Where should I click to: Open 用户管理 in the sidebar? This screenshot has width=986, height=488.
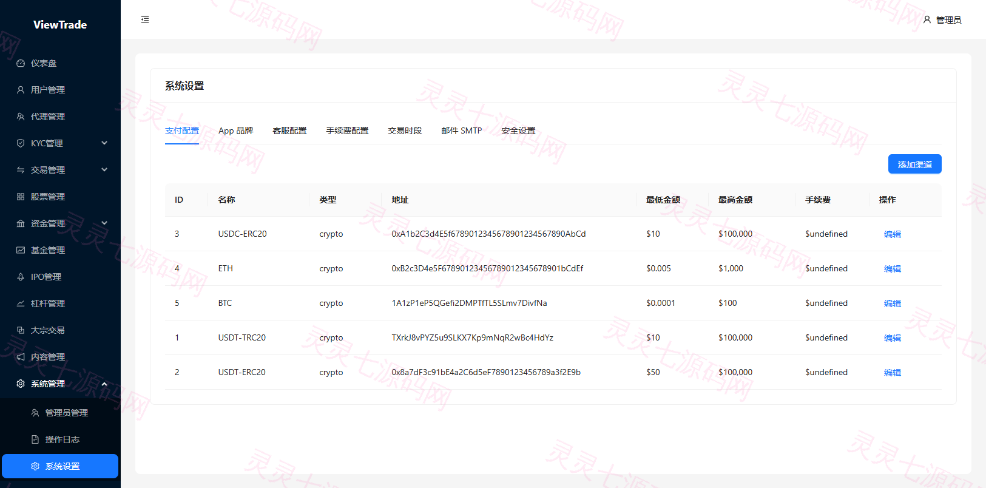tap(60, 90)
